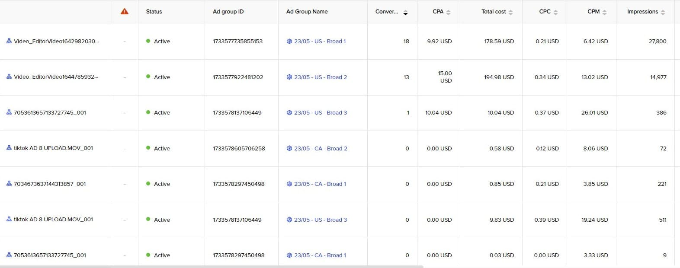Click the red warning triangle column header

coord(125,12)
